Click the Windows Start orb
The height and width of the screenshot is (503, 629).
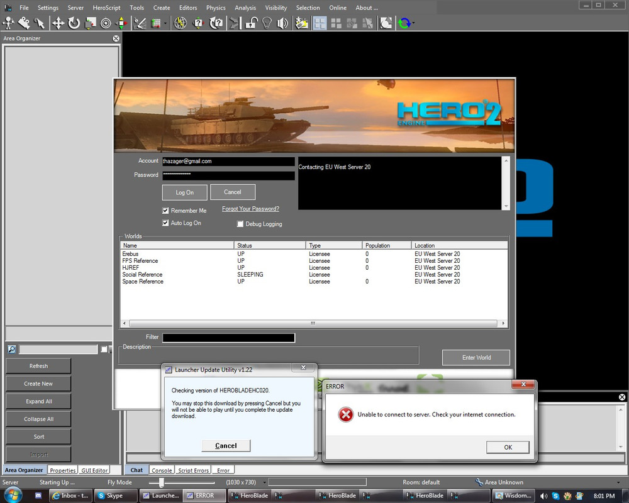pos(13,495)
